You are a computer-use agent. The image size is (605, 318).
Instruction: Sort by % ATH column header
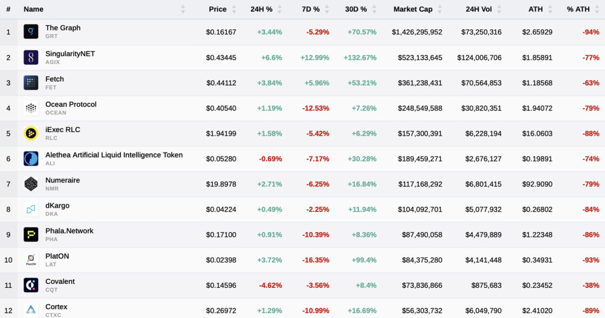tap(578, 9)
